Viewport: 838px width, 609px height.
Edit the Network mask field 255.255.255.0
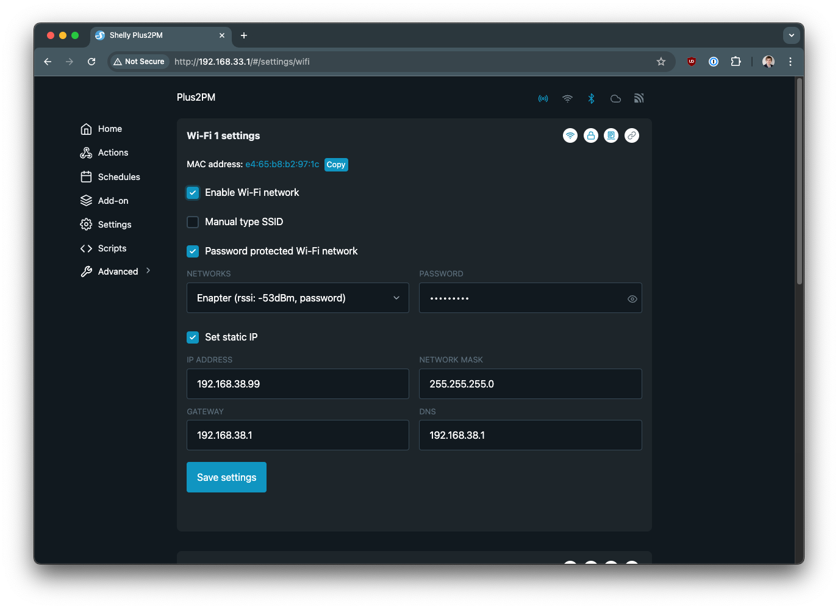(x=531, y=384)
